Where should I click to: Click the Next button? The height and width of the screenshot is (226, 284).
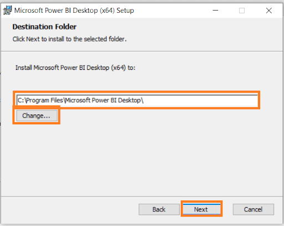201,209
